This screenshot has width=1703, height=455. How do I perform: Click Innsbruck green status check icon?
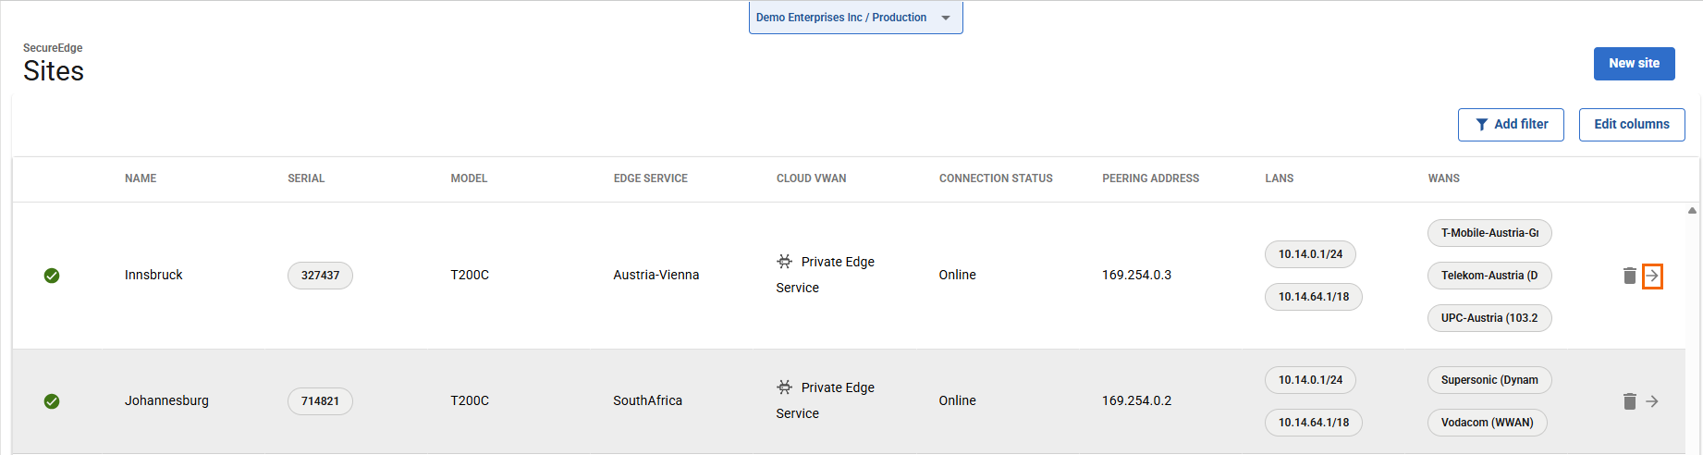pos(52,276)
